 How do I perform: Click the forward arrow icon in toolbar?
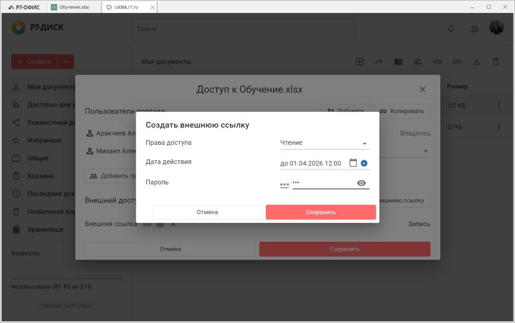point(379,61)
